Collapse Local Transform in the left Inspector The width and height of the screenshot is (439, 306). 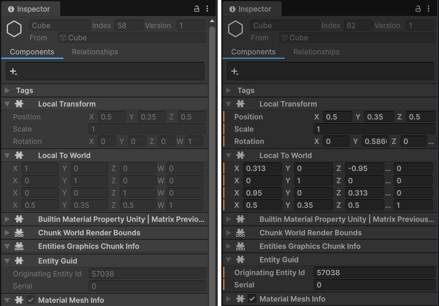[7, 104]
